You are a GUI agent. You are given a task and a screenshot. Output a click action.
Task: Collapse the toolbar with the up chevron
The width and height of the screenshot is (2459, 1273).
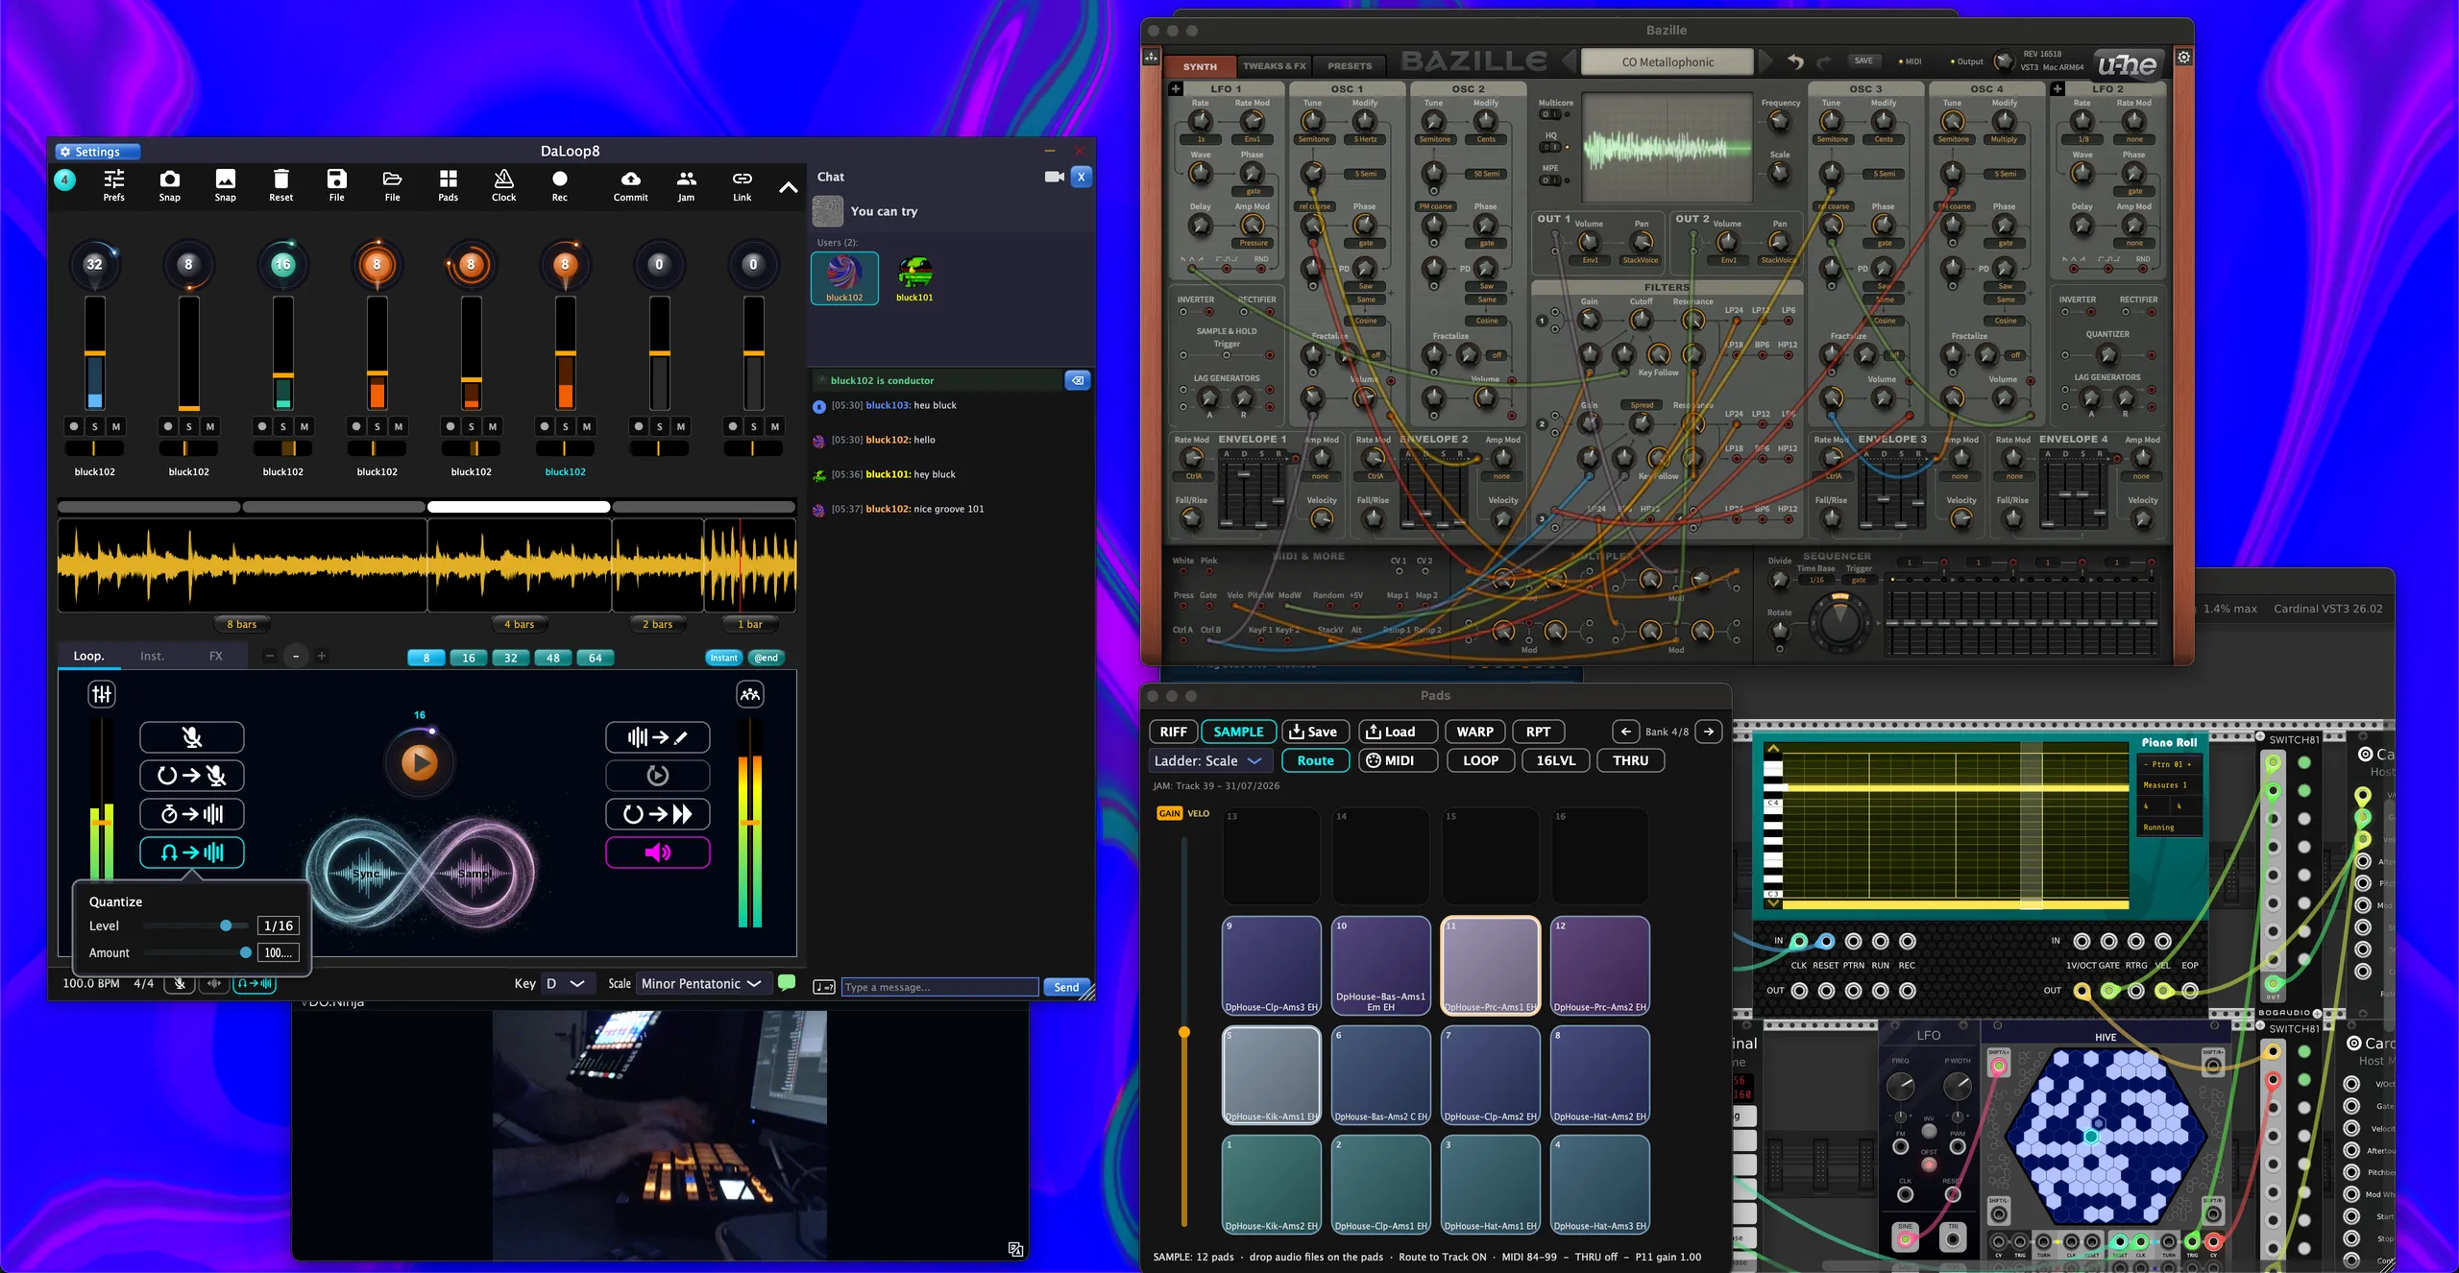click(x=788, y=187)
